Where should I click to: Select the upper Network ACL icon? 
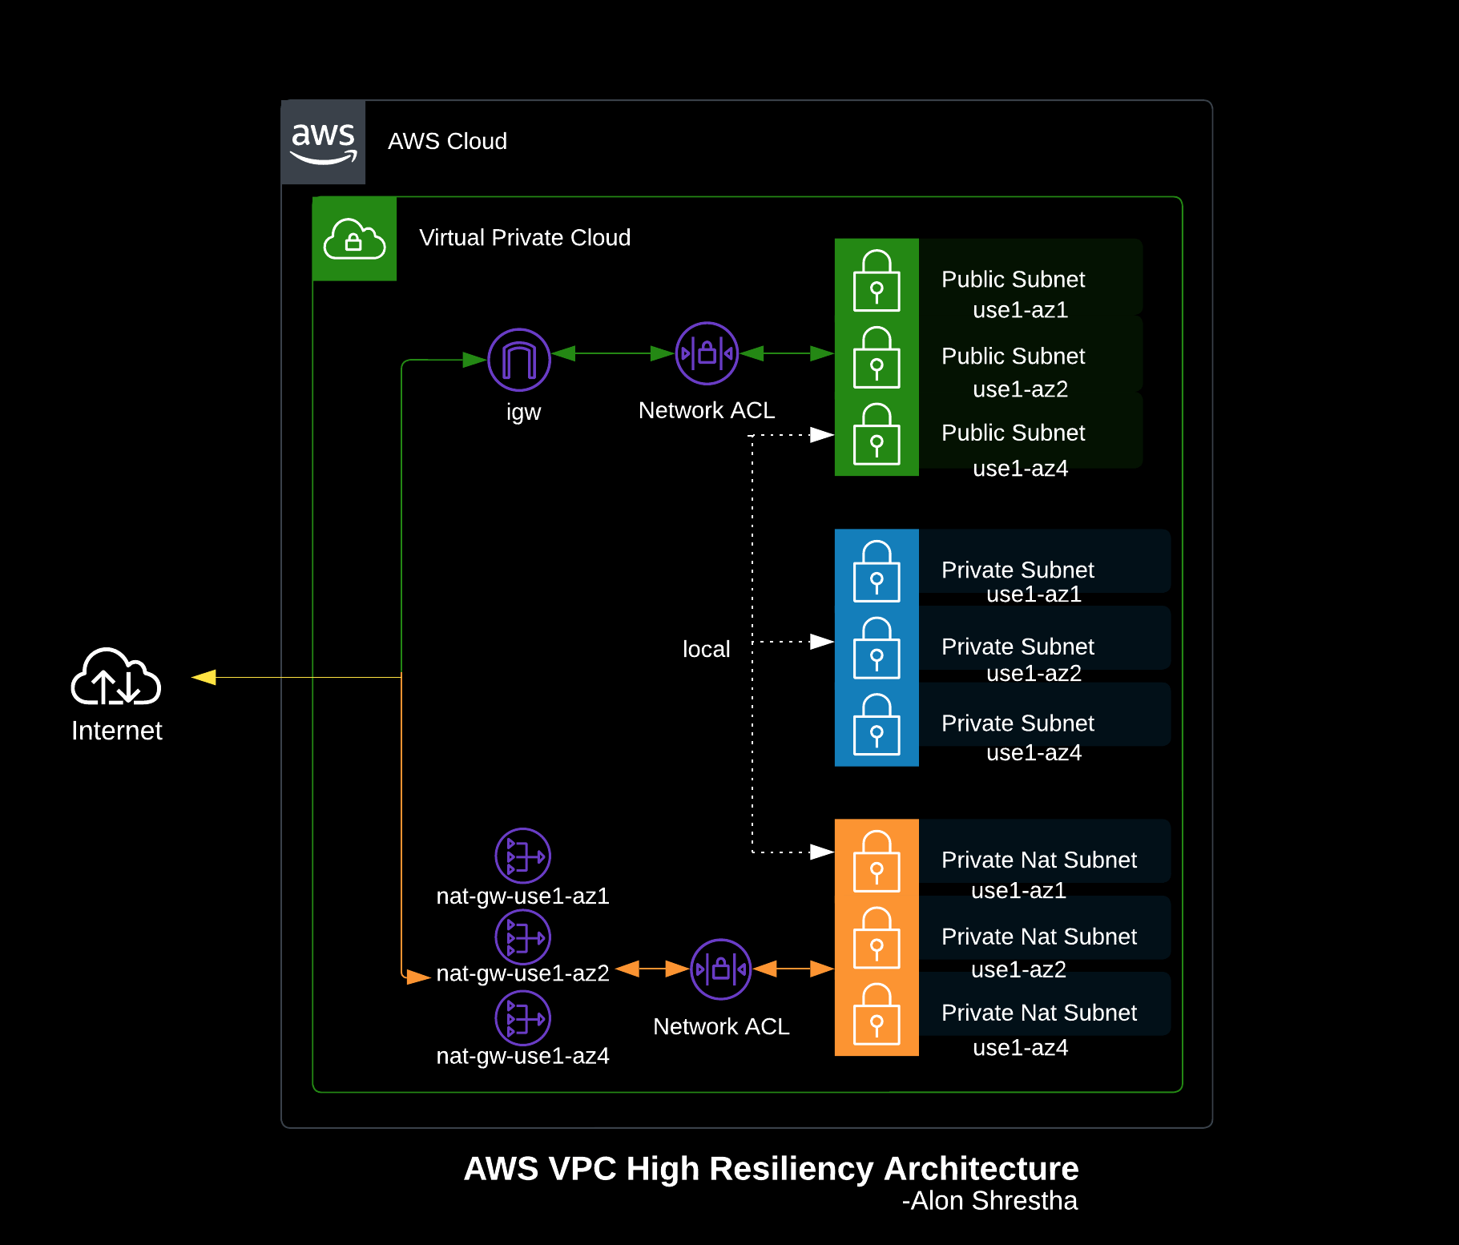[x=707, y=353]
